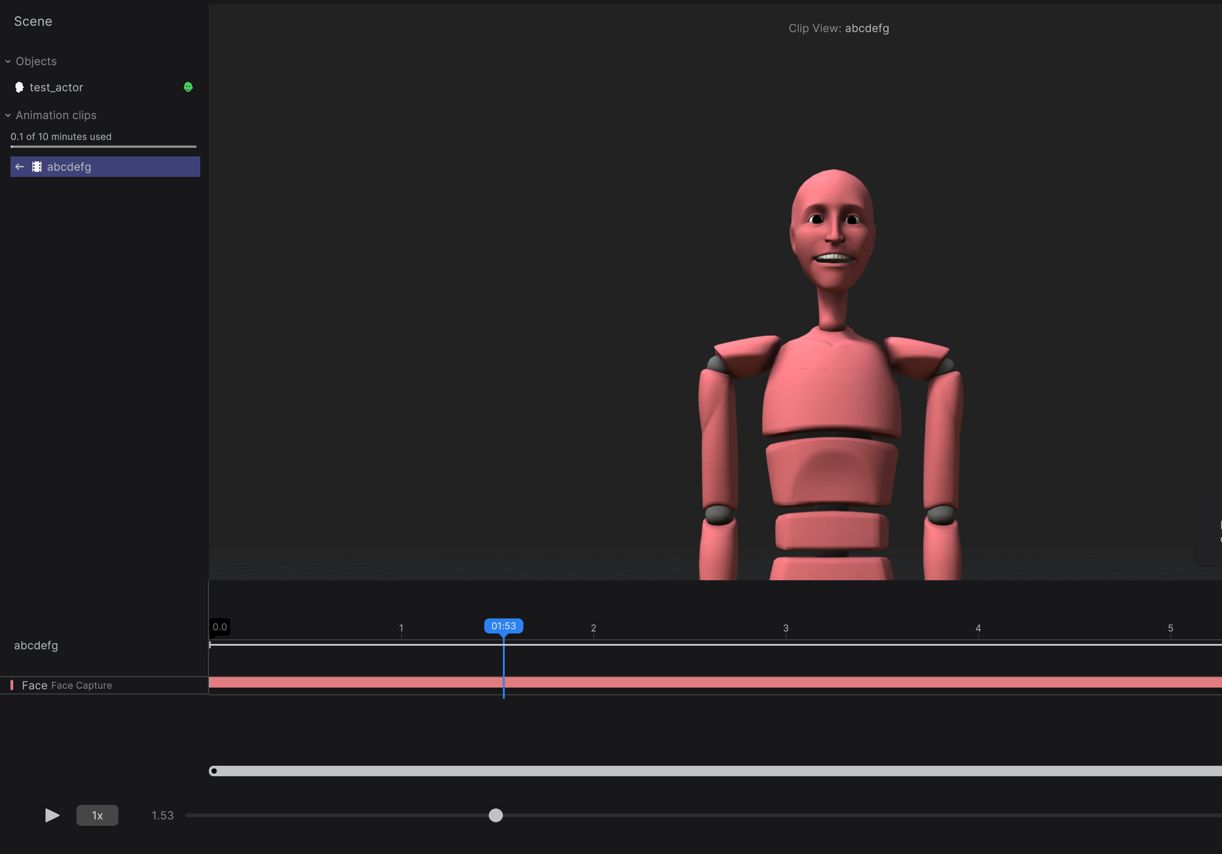The height and width of the screenshot is (854, 1222).
Task: Click the abcdefg timeline track label
Action: pyautogui.click(x=36, y=646)
